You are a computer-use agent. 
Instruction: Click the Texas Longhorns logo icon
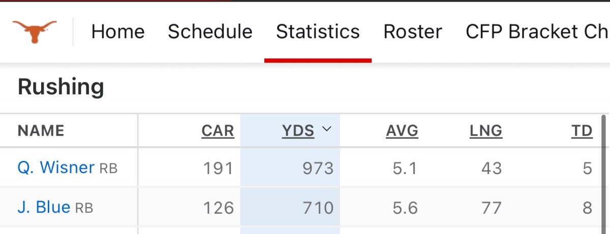click(35, 31)
